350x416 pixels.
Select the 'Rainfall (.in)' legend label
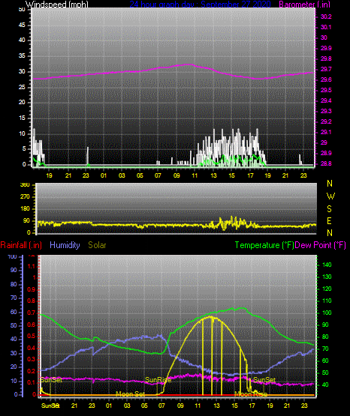21,245
